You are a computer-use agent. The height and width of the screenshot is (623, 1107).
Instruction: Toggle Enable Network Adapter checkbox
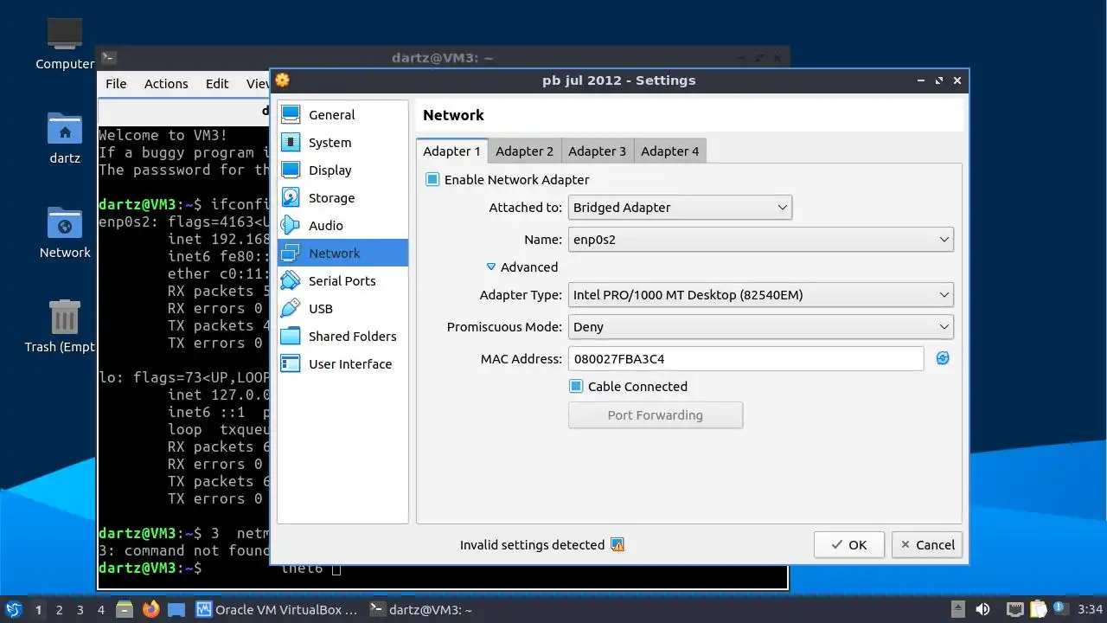click(x=432, y=180)
